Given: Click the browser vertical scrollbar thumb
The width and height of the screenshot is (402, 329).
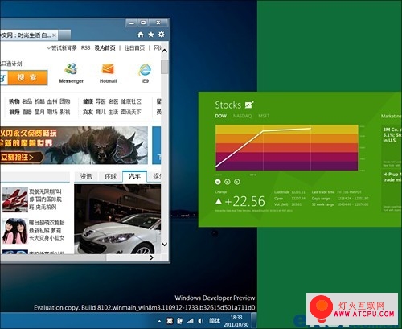Looking at the screenshot, I should (165, 67).
